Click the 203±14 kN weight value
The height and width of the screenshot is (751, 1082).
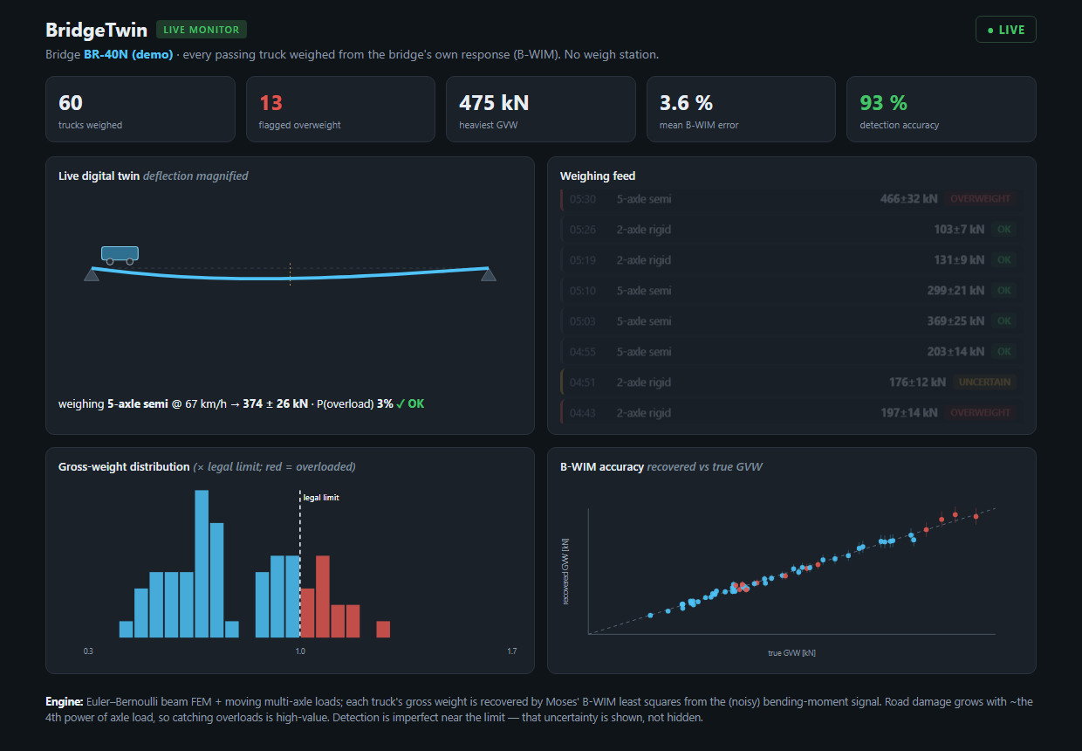click(x=955, y=352)
